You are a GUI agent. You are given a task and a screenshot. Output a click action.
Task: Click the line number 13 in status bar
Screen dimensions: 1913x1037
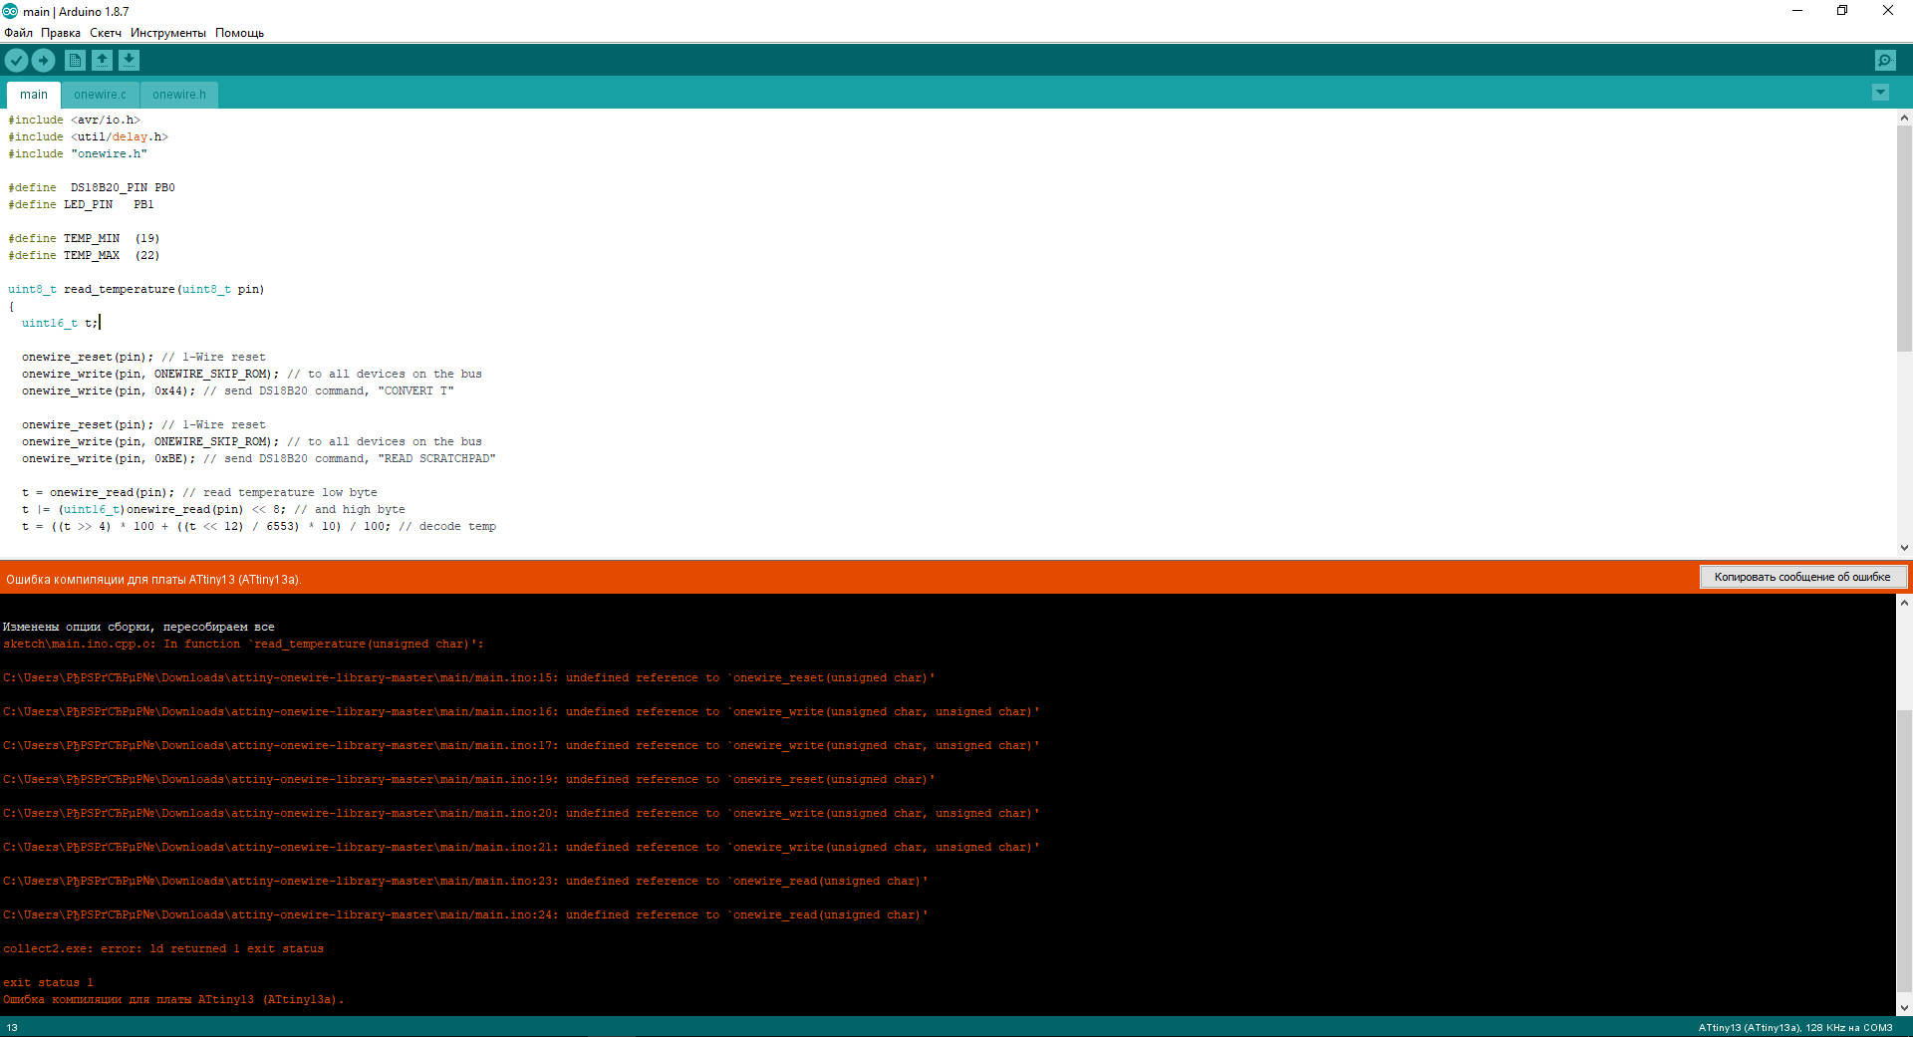tap(12, 1027)
